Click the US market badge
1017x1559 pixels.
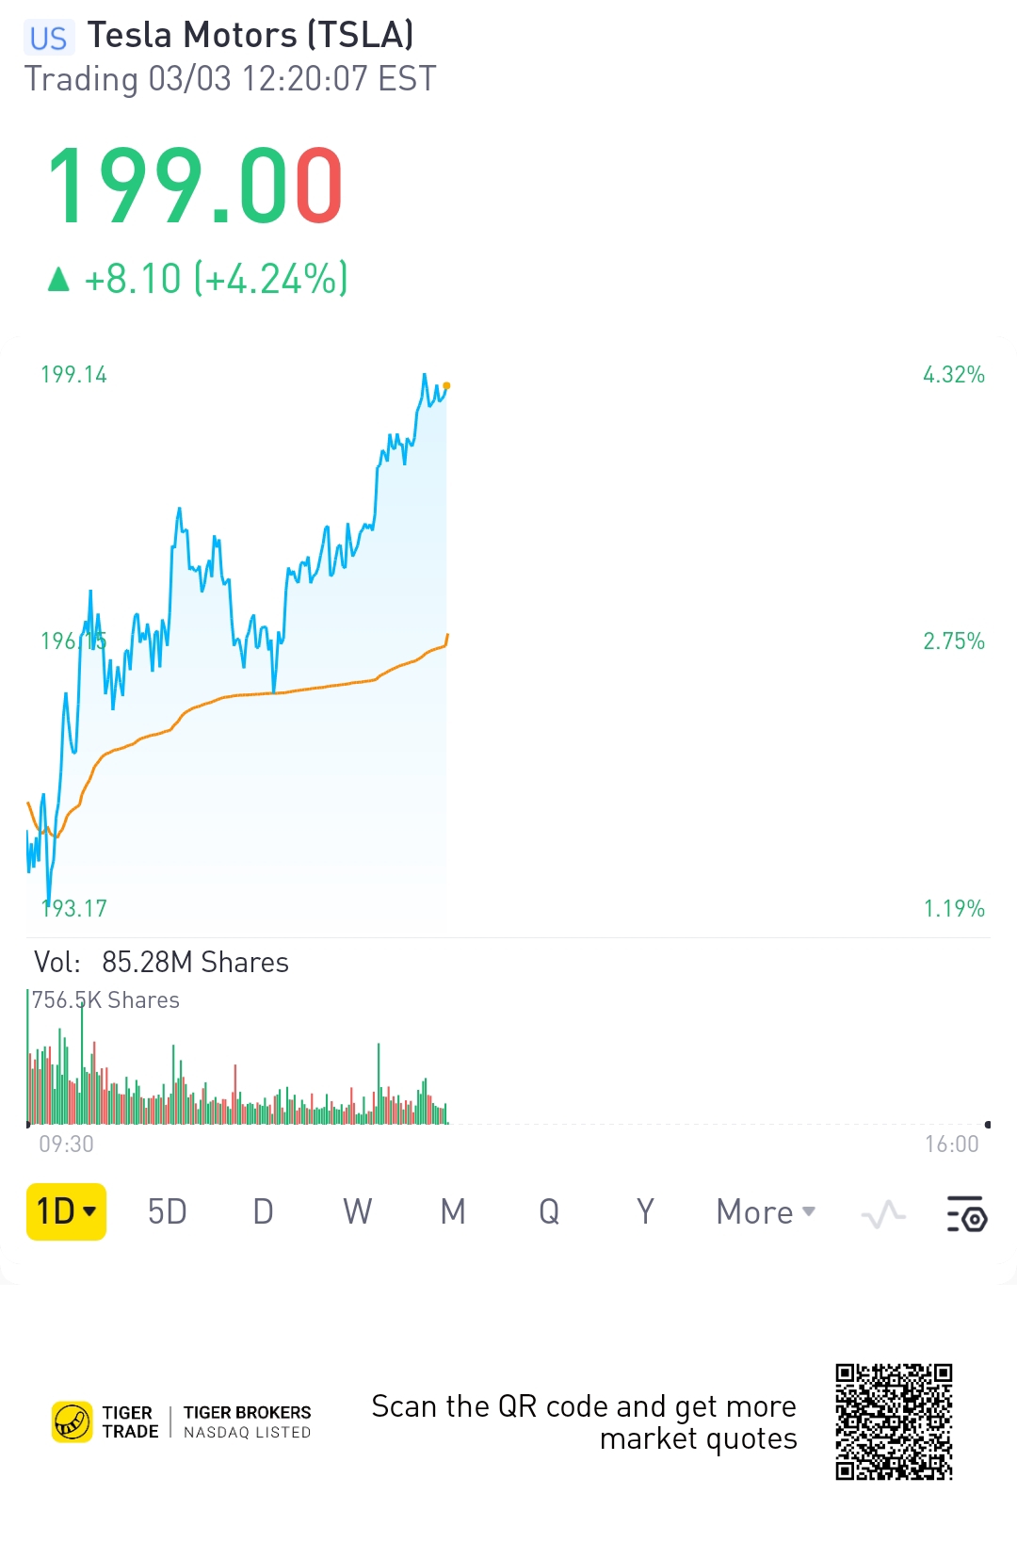[x=48, y=38]
